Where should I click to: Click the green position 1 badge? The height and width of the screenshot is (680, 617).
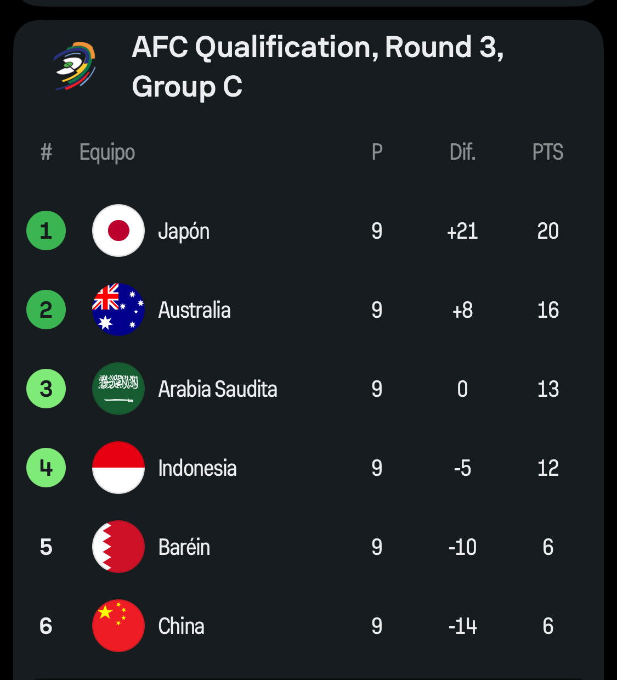[46, 231]
